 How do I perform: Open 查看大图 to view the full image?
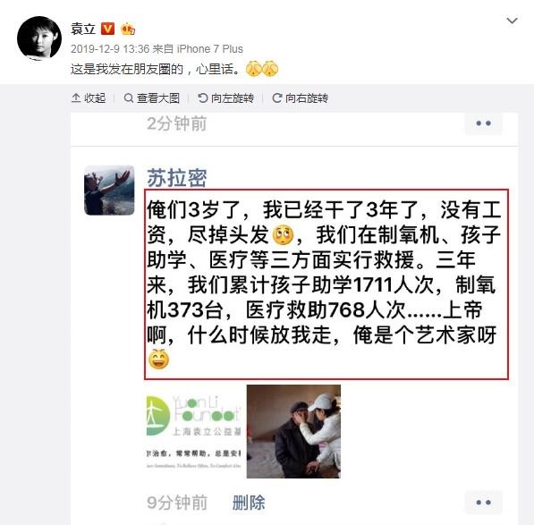(152, 98)
